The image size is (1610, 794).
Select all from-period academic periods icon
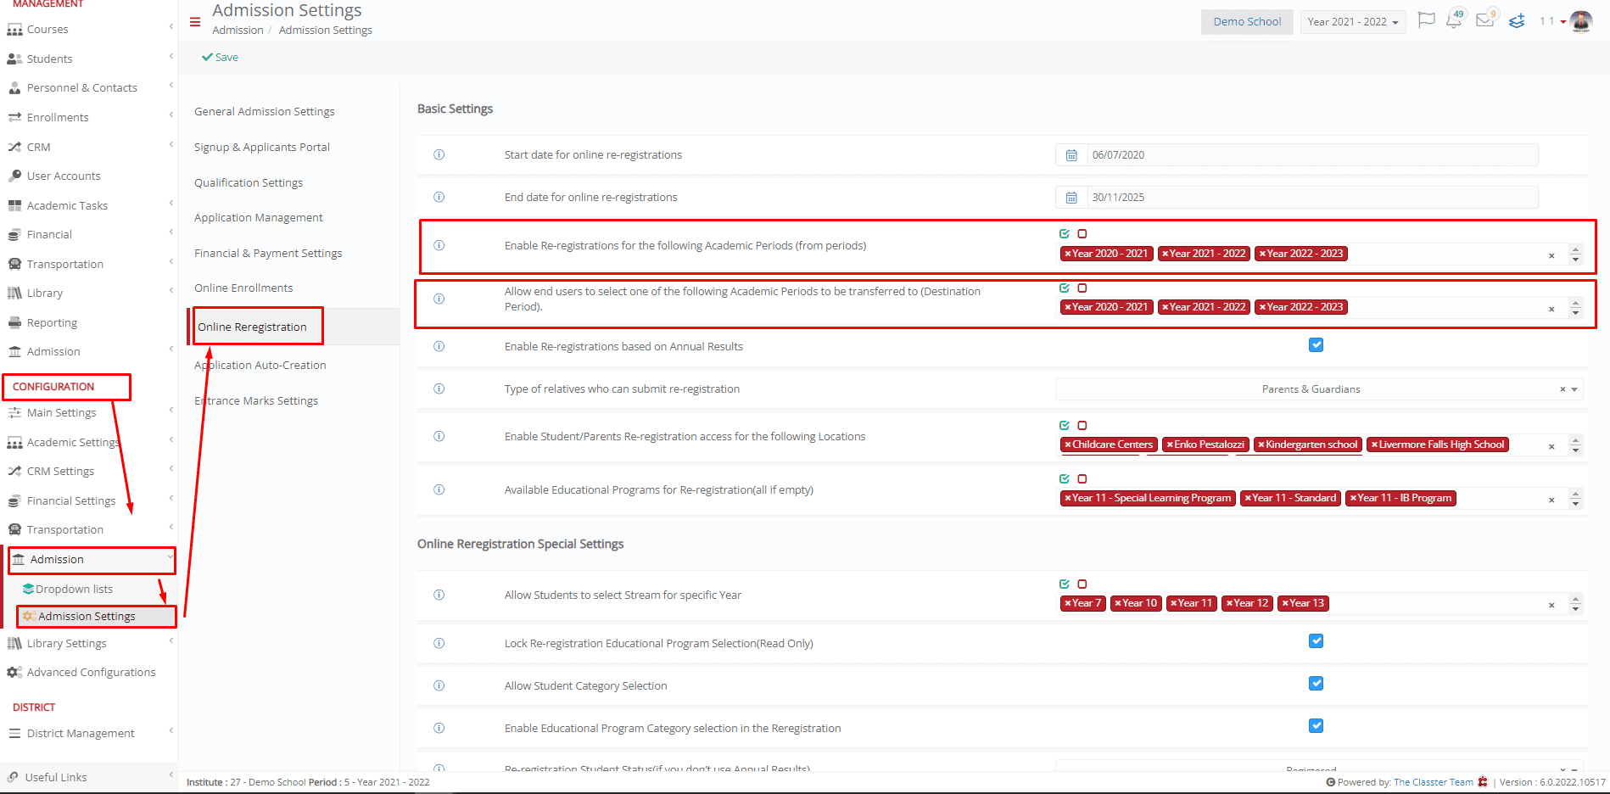(1065, 234)
